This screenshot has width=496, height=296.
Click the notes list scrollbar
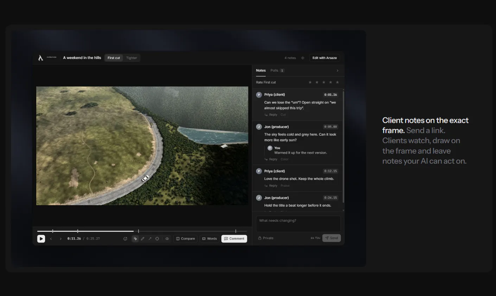click(343, 147)
